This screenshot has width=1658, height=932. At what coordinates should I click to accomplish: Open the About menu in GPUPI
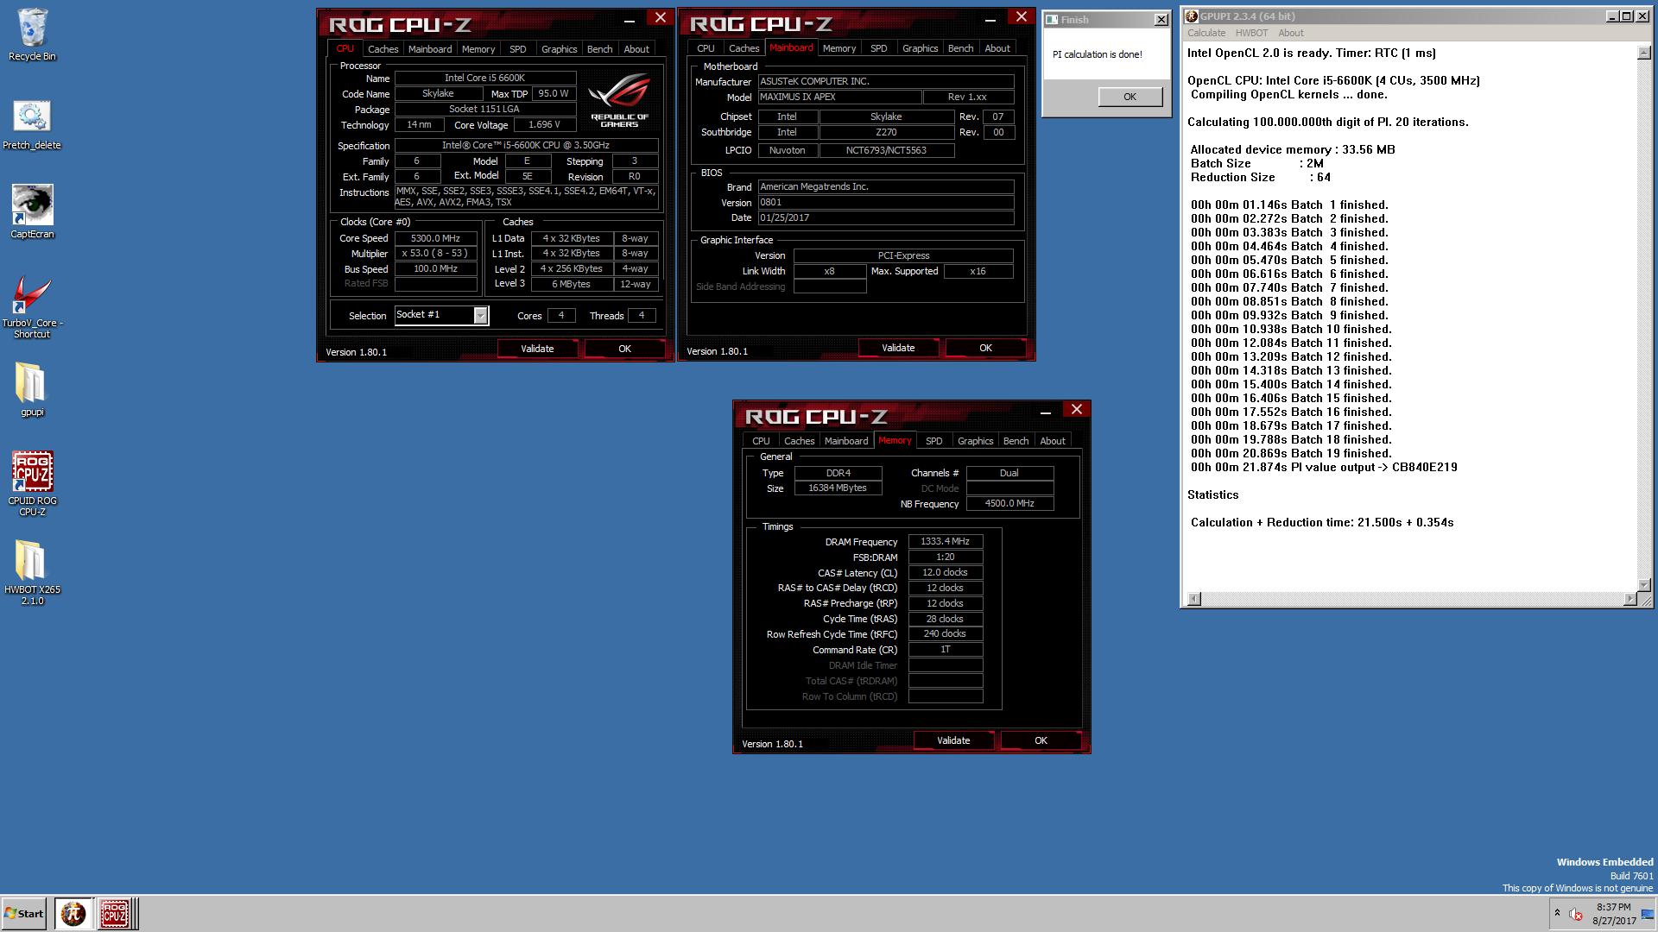point(1290,33)
